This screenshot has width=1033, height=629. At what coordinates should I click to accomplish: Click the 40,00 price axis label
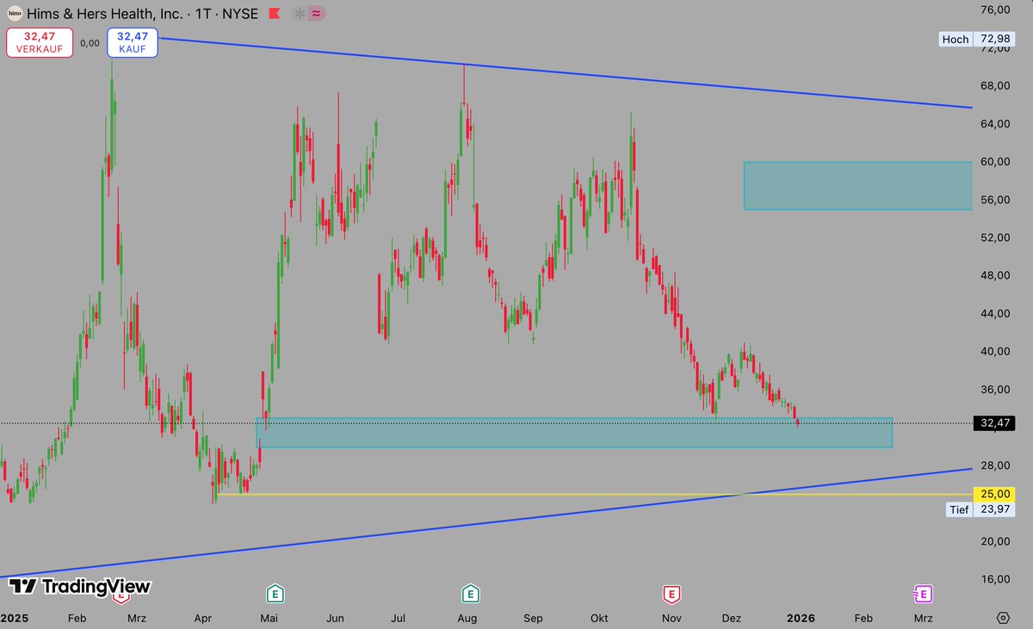(994, 350)
